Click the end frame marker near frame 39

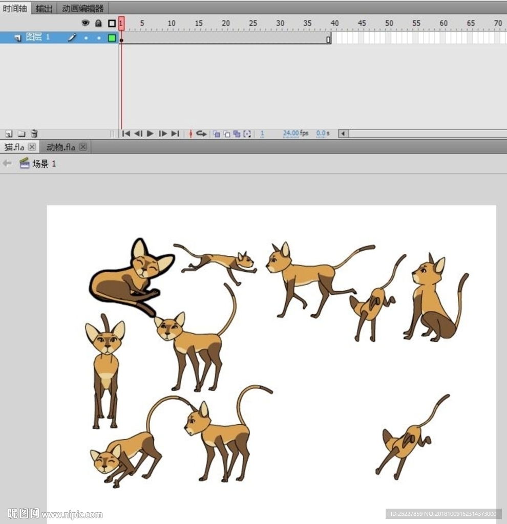pyautogui.click(x=328, y=39)
